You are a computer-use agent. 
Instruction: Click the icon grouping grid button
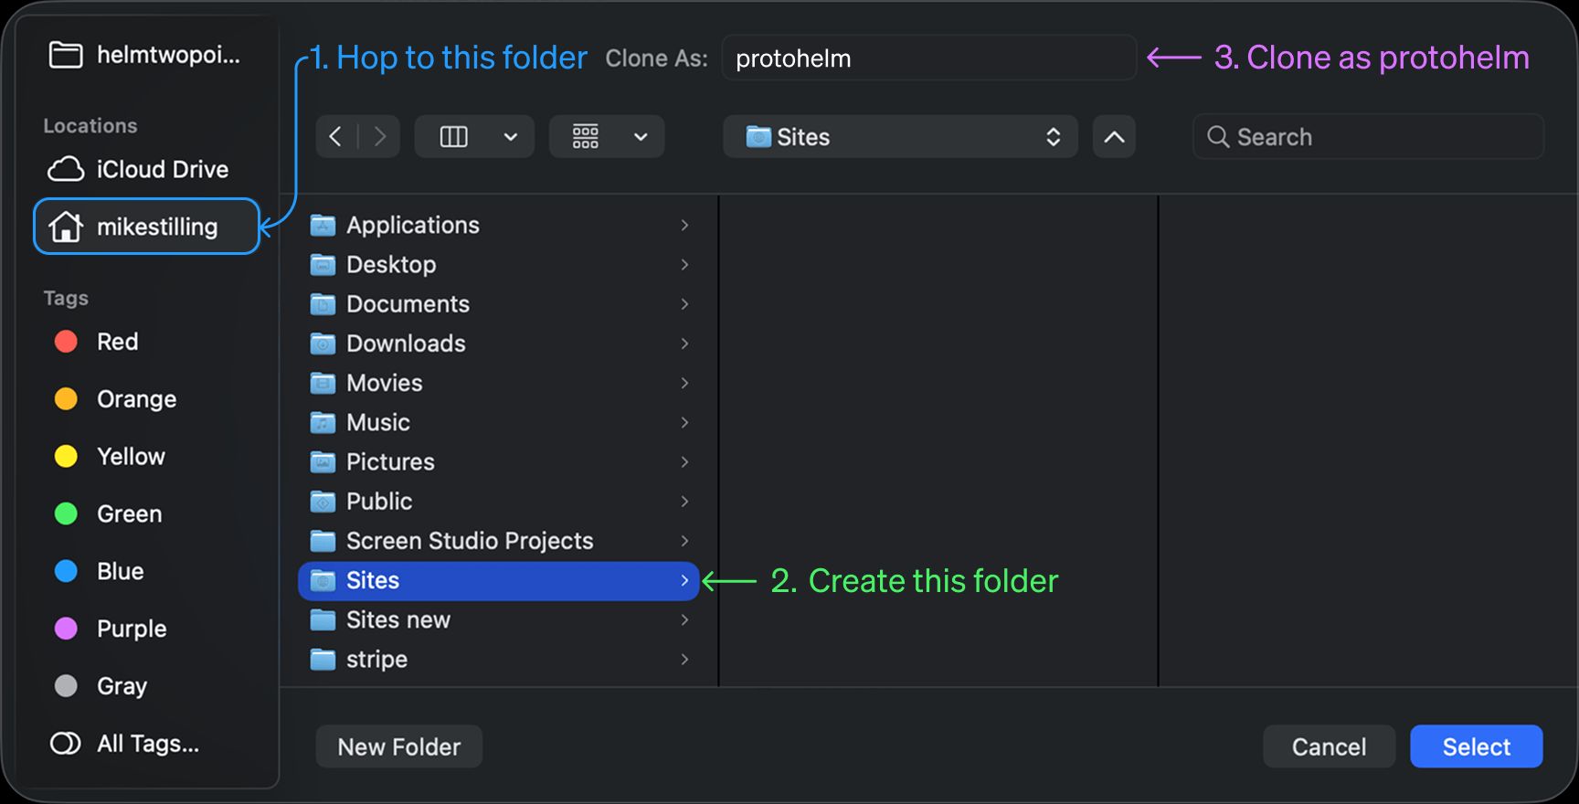[586, 137]
